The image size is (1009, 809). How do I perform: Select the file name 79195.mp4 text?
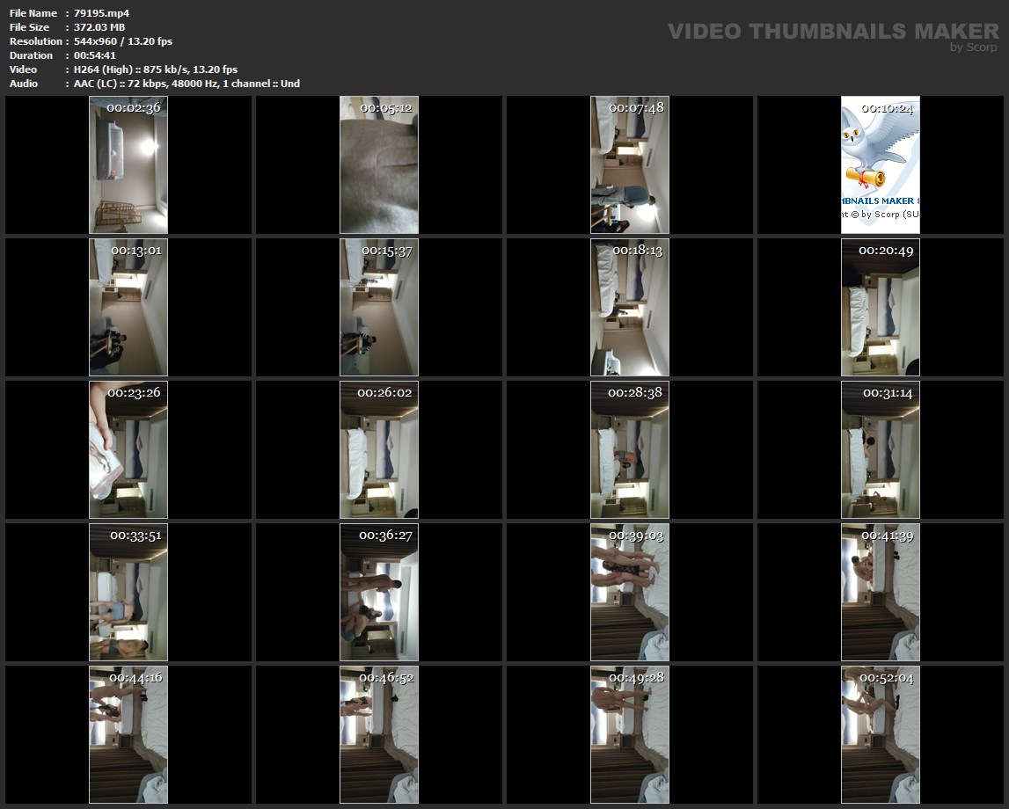tap(102, 13)
